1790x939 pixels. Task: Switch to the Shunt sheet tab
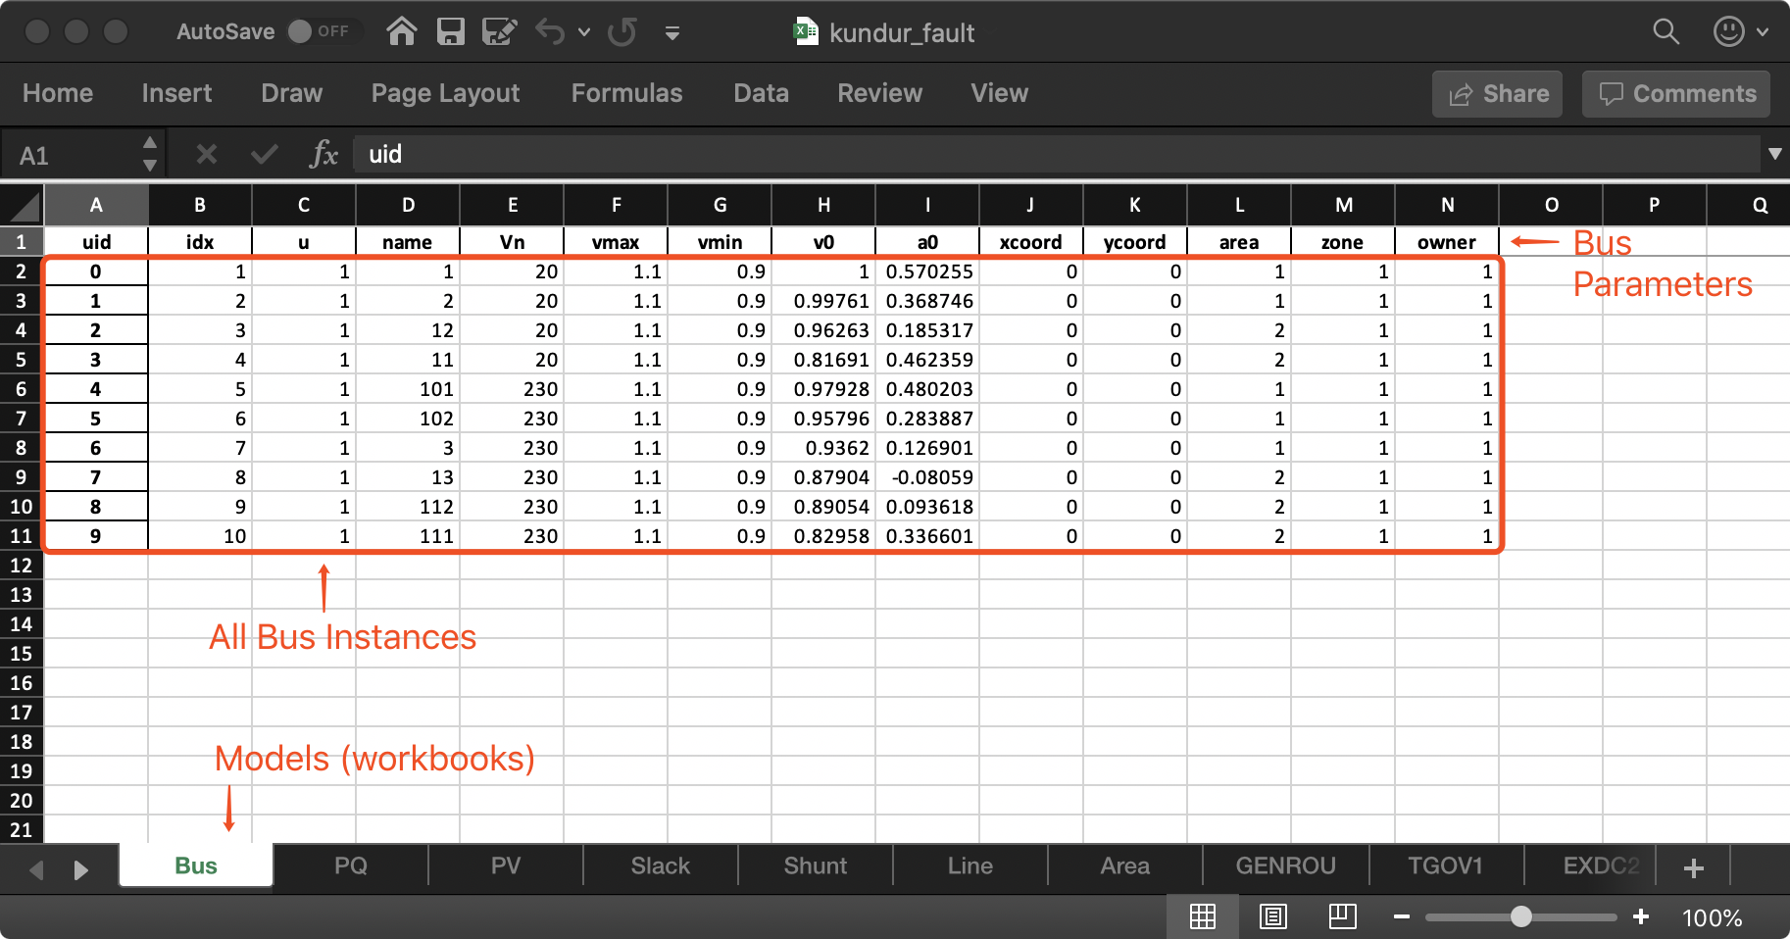click(x=816, y=865)
